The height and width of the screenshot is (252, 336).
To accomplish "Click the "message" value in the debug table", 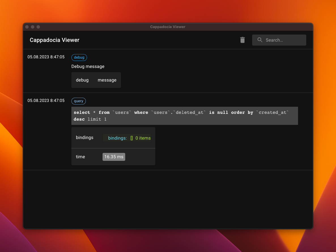I will (107, 80).
